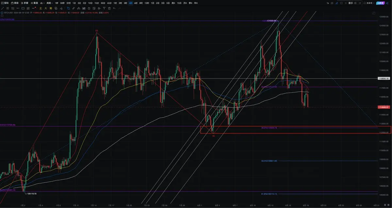Image resolution: width=392 pixels, height=208 pixels.
Task: Click the eraser tool icon
Action: (x=99, y=8)
